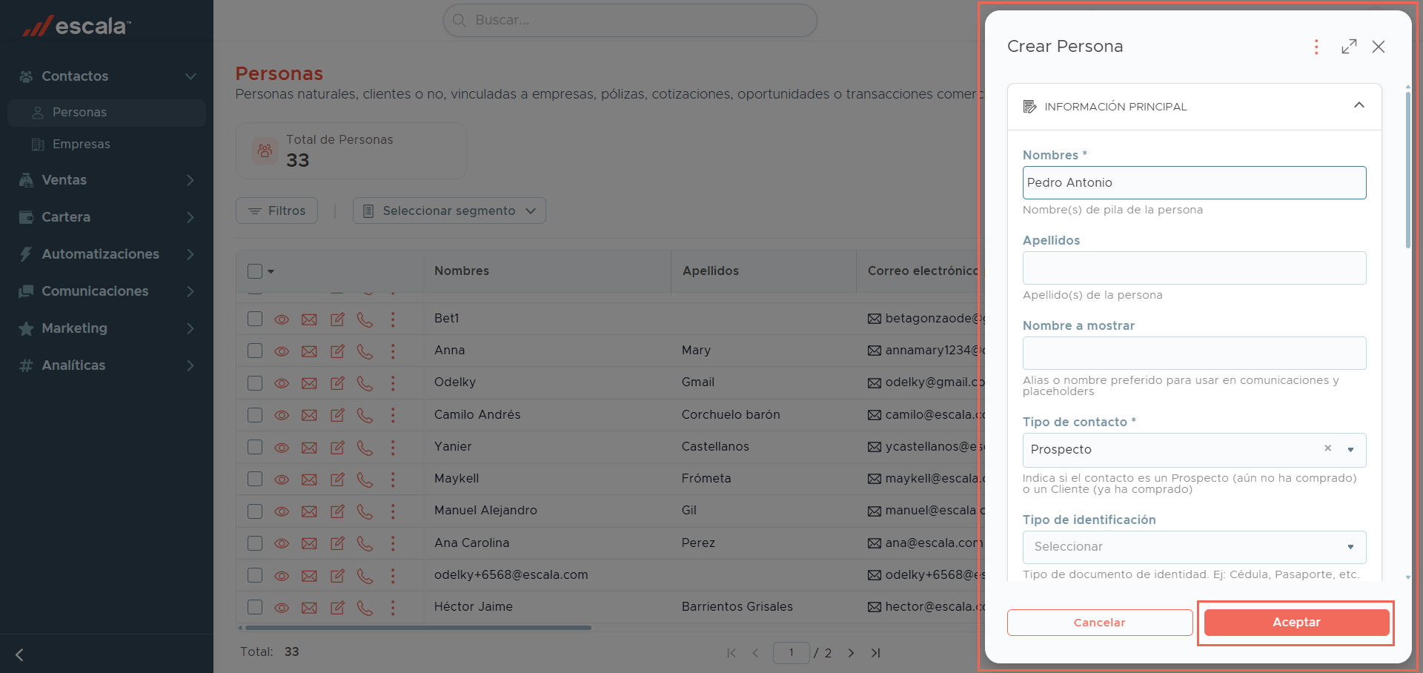Click the Apellidos input field
The height and width of the screenshot is (673, 1423).
(1194, 268)
